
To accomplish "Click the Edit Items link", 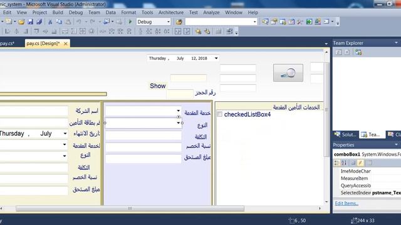I will (x=346, y=203).
